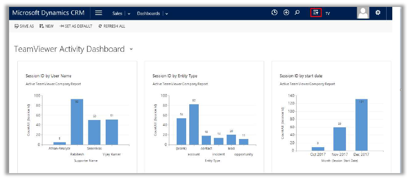Select the Sales navigation item
This screenshot has width=407, height=180.
pos(117,13)
